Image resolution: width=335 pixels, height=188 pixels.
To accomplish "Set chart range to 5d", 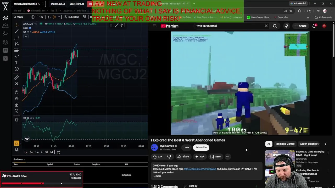I will pyautogui.click(x=42, y=152).
